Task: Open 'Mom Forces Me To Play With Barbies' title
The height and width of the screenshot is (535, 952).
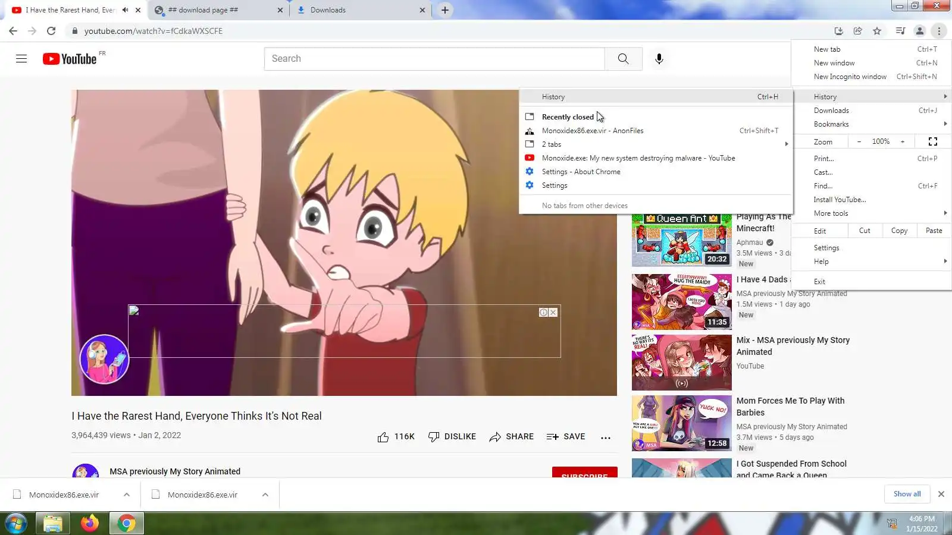Action: click(790, 407)
